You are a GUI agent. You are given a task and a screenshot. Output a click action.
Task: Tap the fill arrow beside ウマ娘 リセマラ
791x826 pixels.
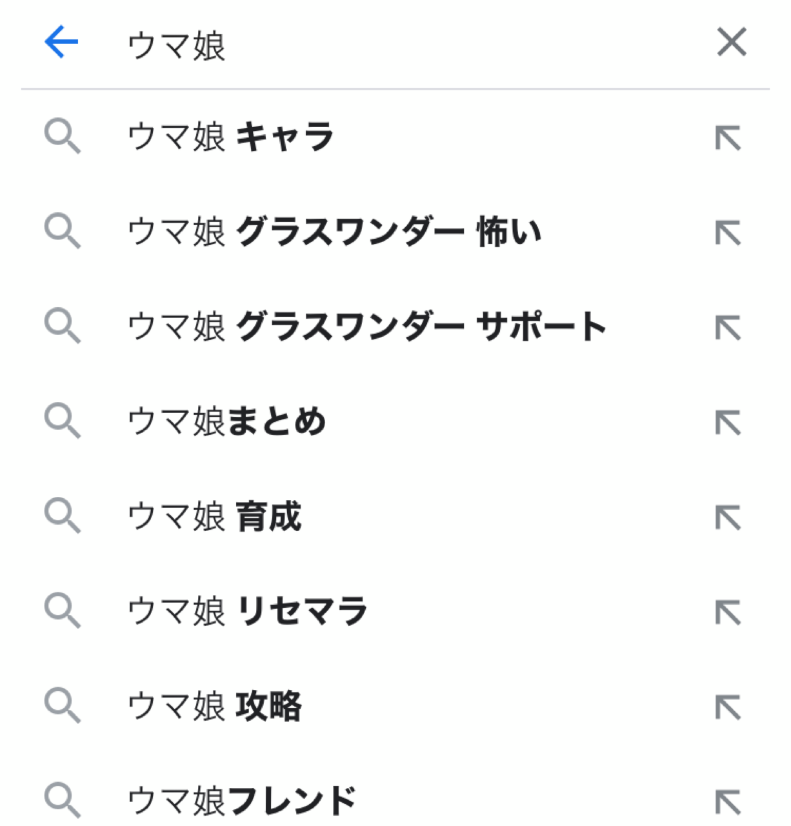coord(728,612)
